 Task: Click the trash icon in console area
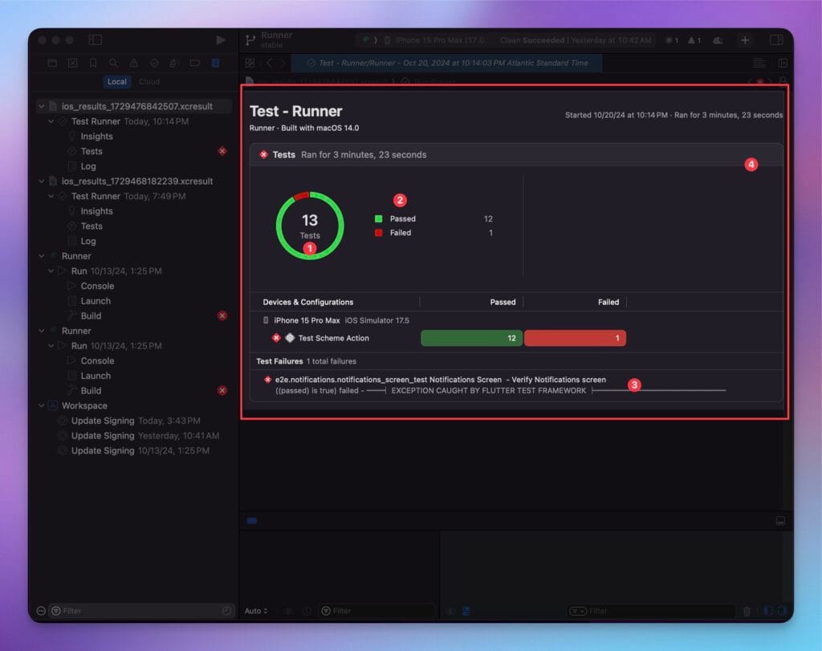pos(747,611)
